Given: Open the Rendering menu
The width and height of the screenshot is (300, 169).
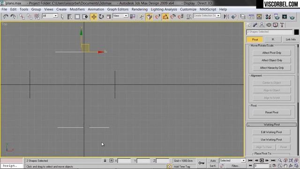Looking at the screenshot, I should click(140, 9).
